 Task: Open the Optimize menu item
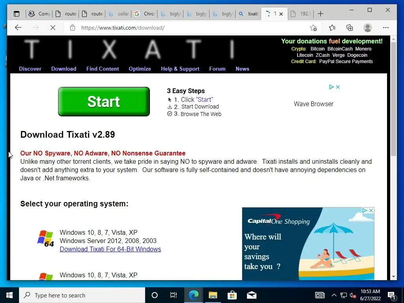coord(140,69)
